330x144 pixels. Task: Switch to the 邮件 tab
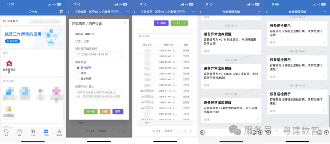pyautogui.click(x=19, y=133)
